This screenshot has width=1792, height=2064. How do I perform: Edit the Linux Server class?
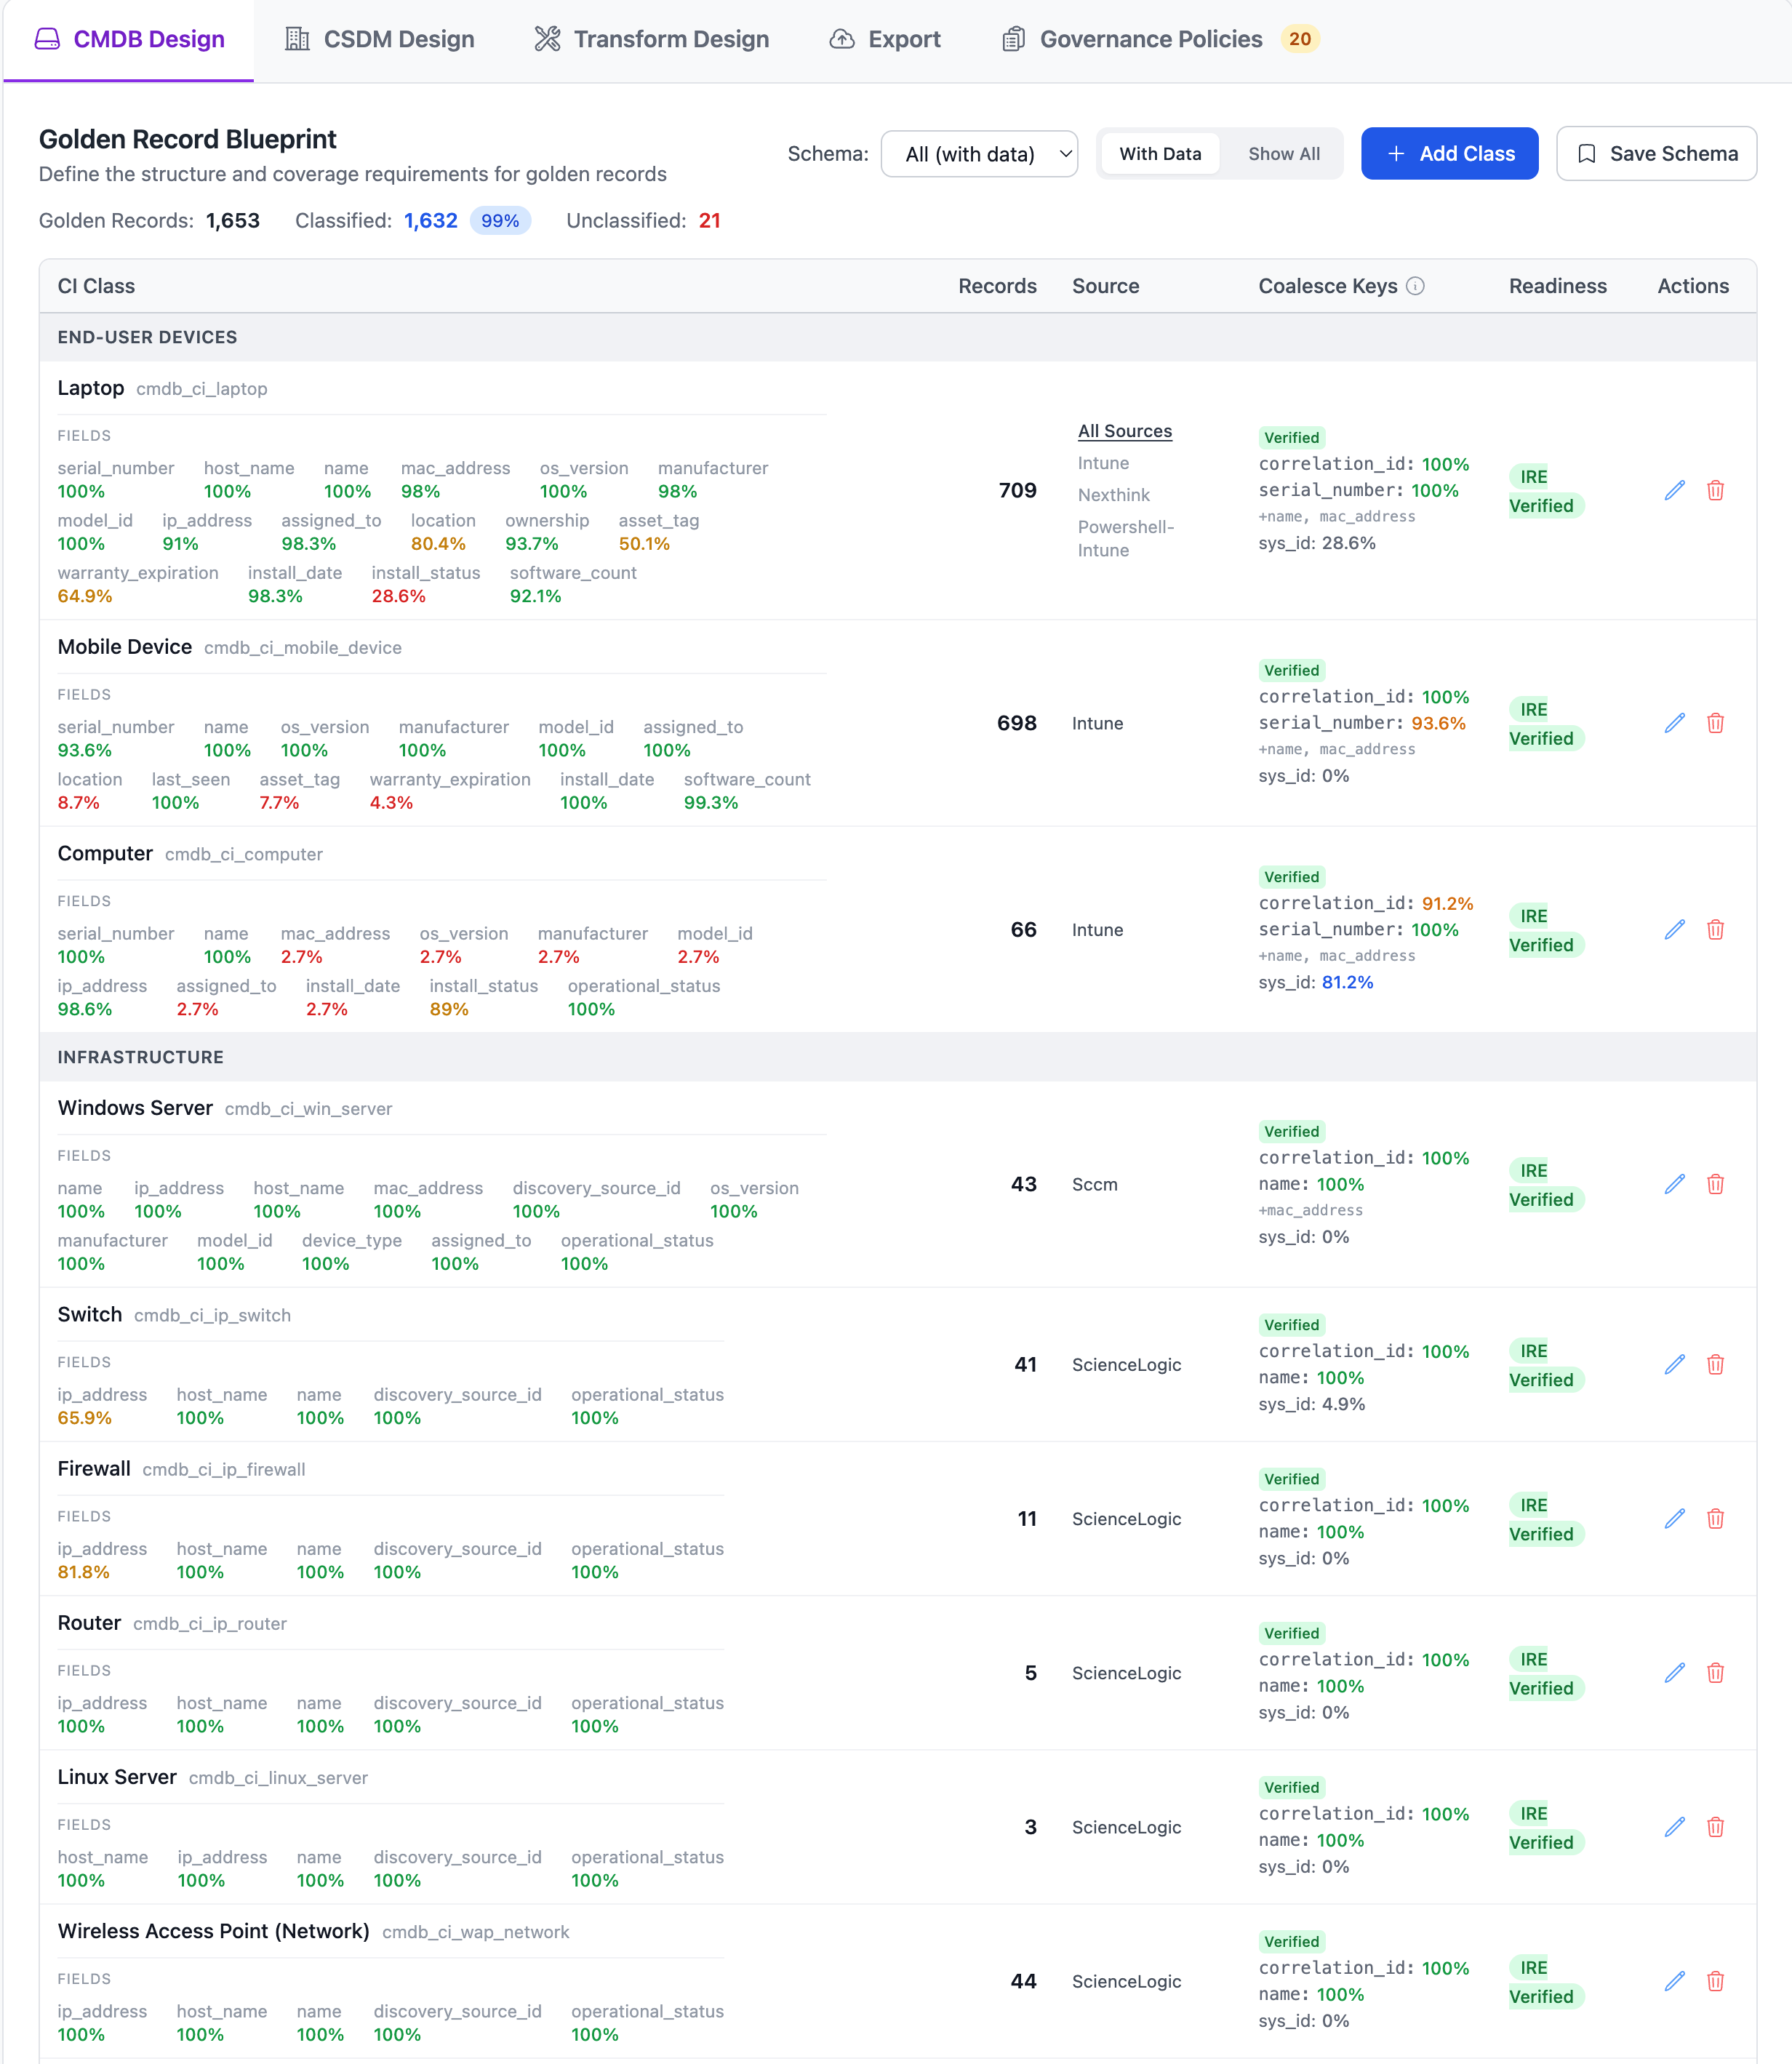pos(1675,1827)
